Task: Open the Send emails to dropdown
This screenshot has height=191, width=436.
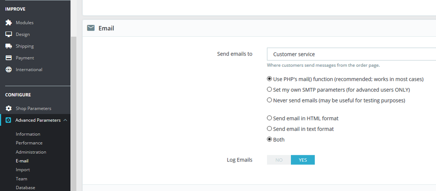Action: [x=351, y=55]
